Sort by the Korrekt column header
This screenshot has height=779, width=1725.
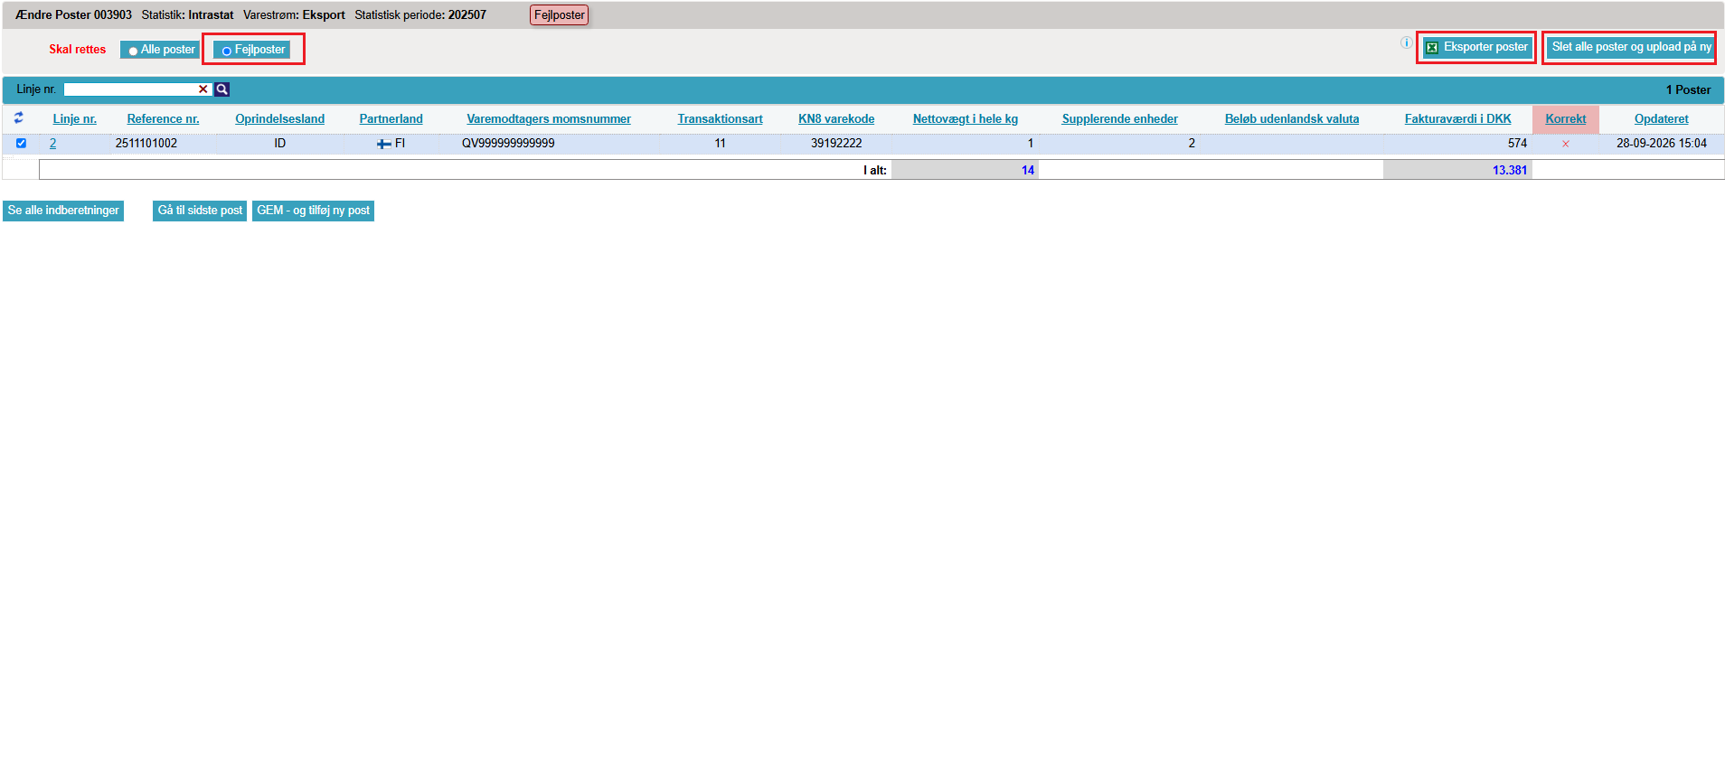click(1566, 119)
